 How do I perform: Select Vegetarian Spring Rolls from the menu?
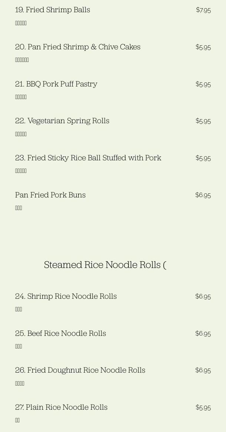[62, 121]
